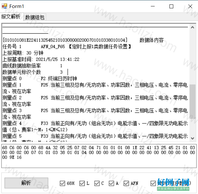Viewport: 198px width, 194px height.
Task: Click the '9E 16' bytes in the hex box
Action: (15, 158)
